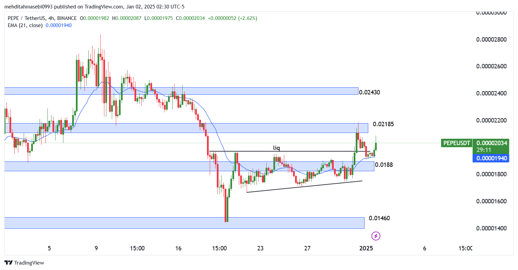Click the 29:11 candle countdown timer
This screenshot has width=518, height=270.
click(x=483, y=150)
